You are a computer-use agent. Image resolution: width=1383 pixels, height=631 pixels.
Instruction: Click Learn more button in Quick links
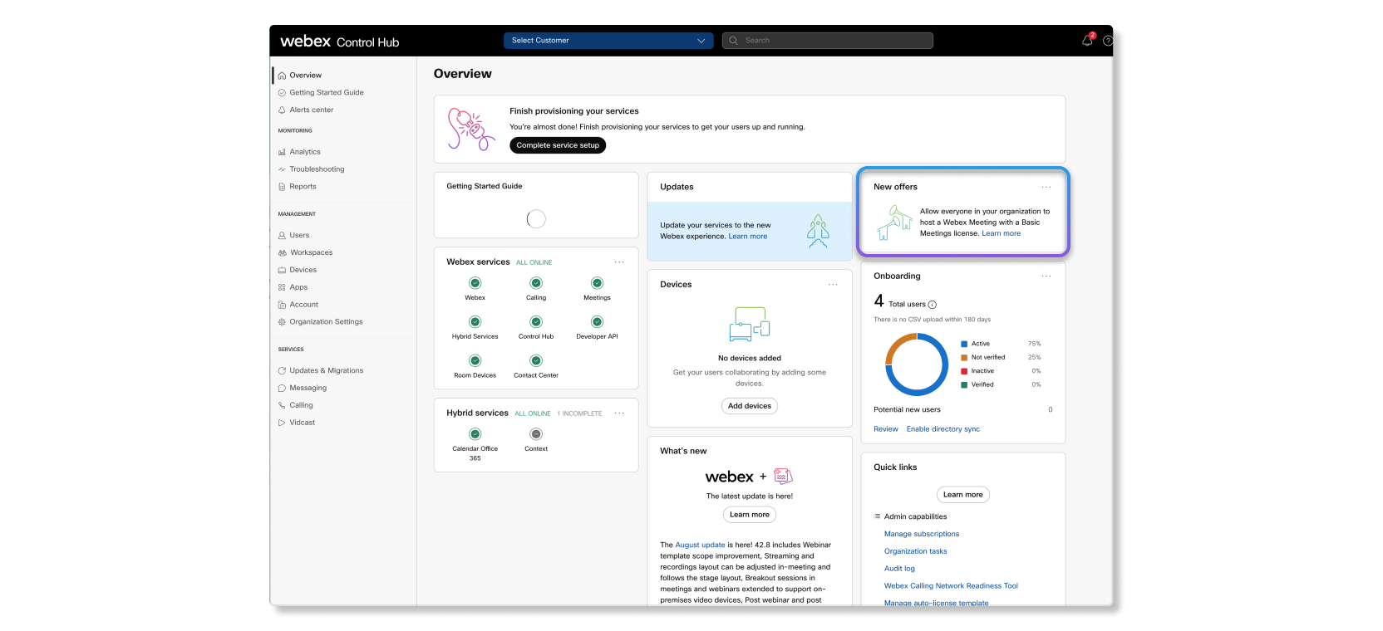963,495
